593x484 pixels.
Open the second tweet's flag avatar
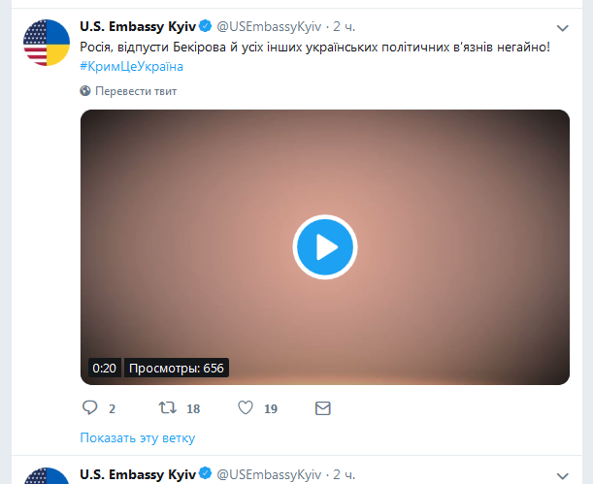47,475
